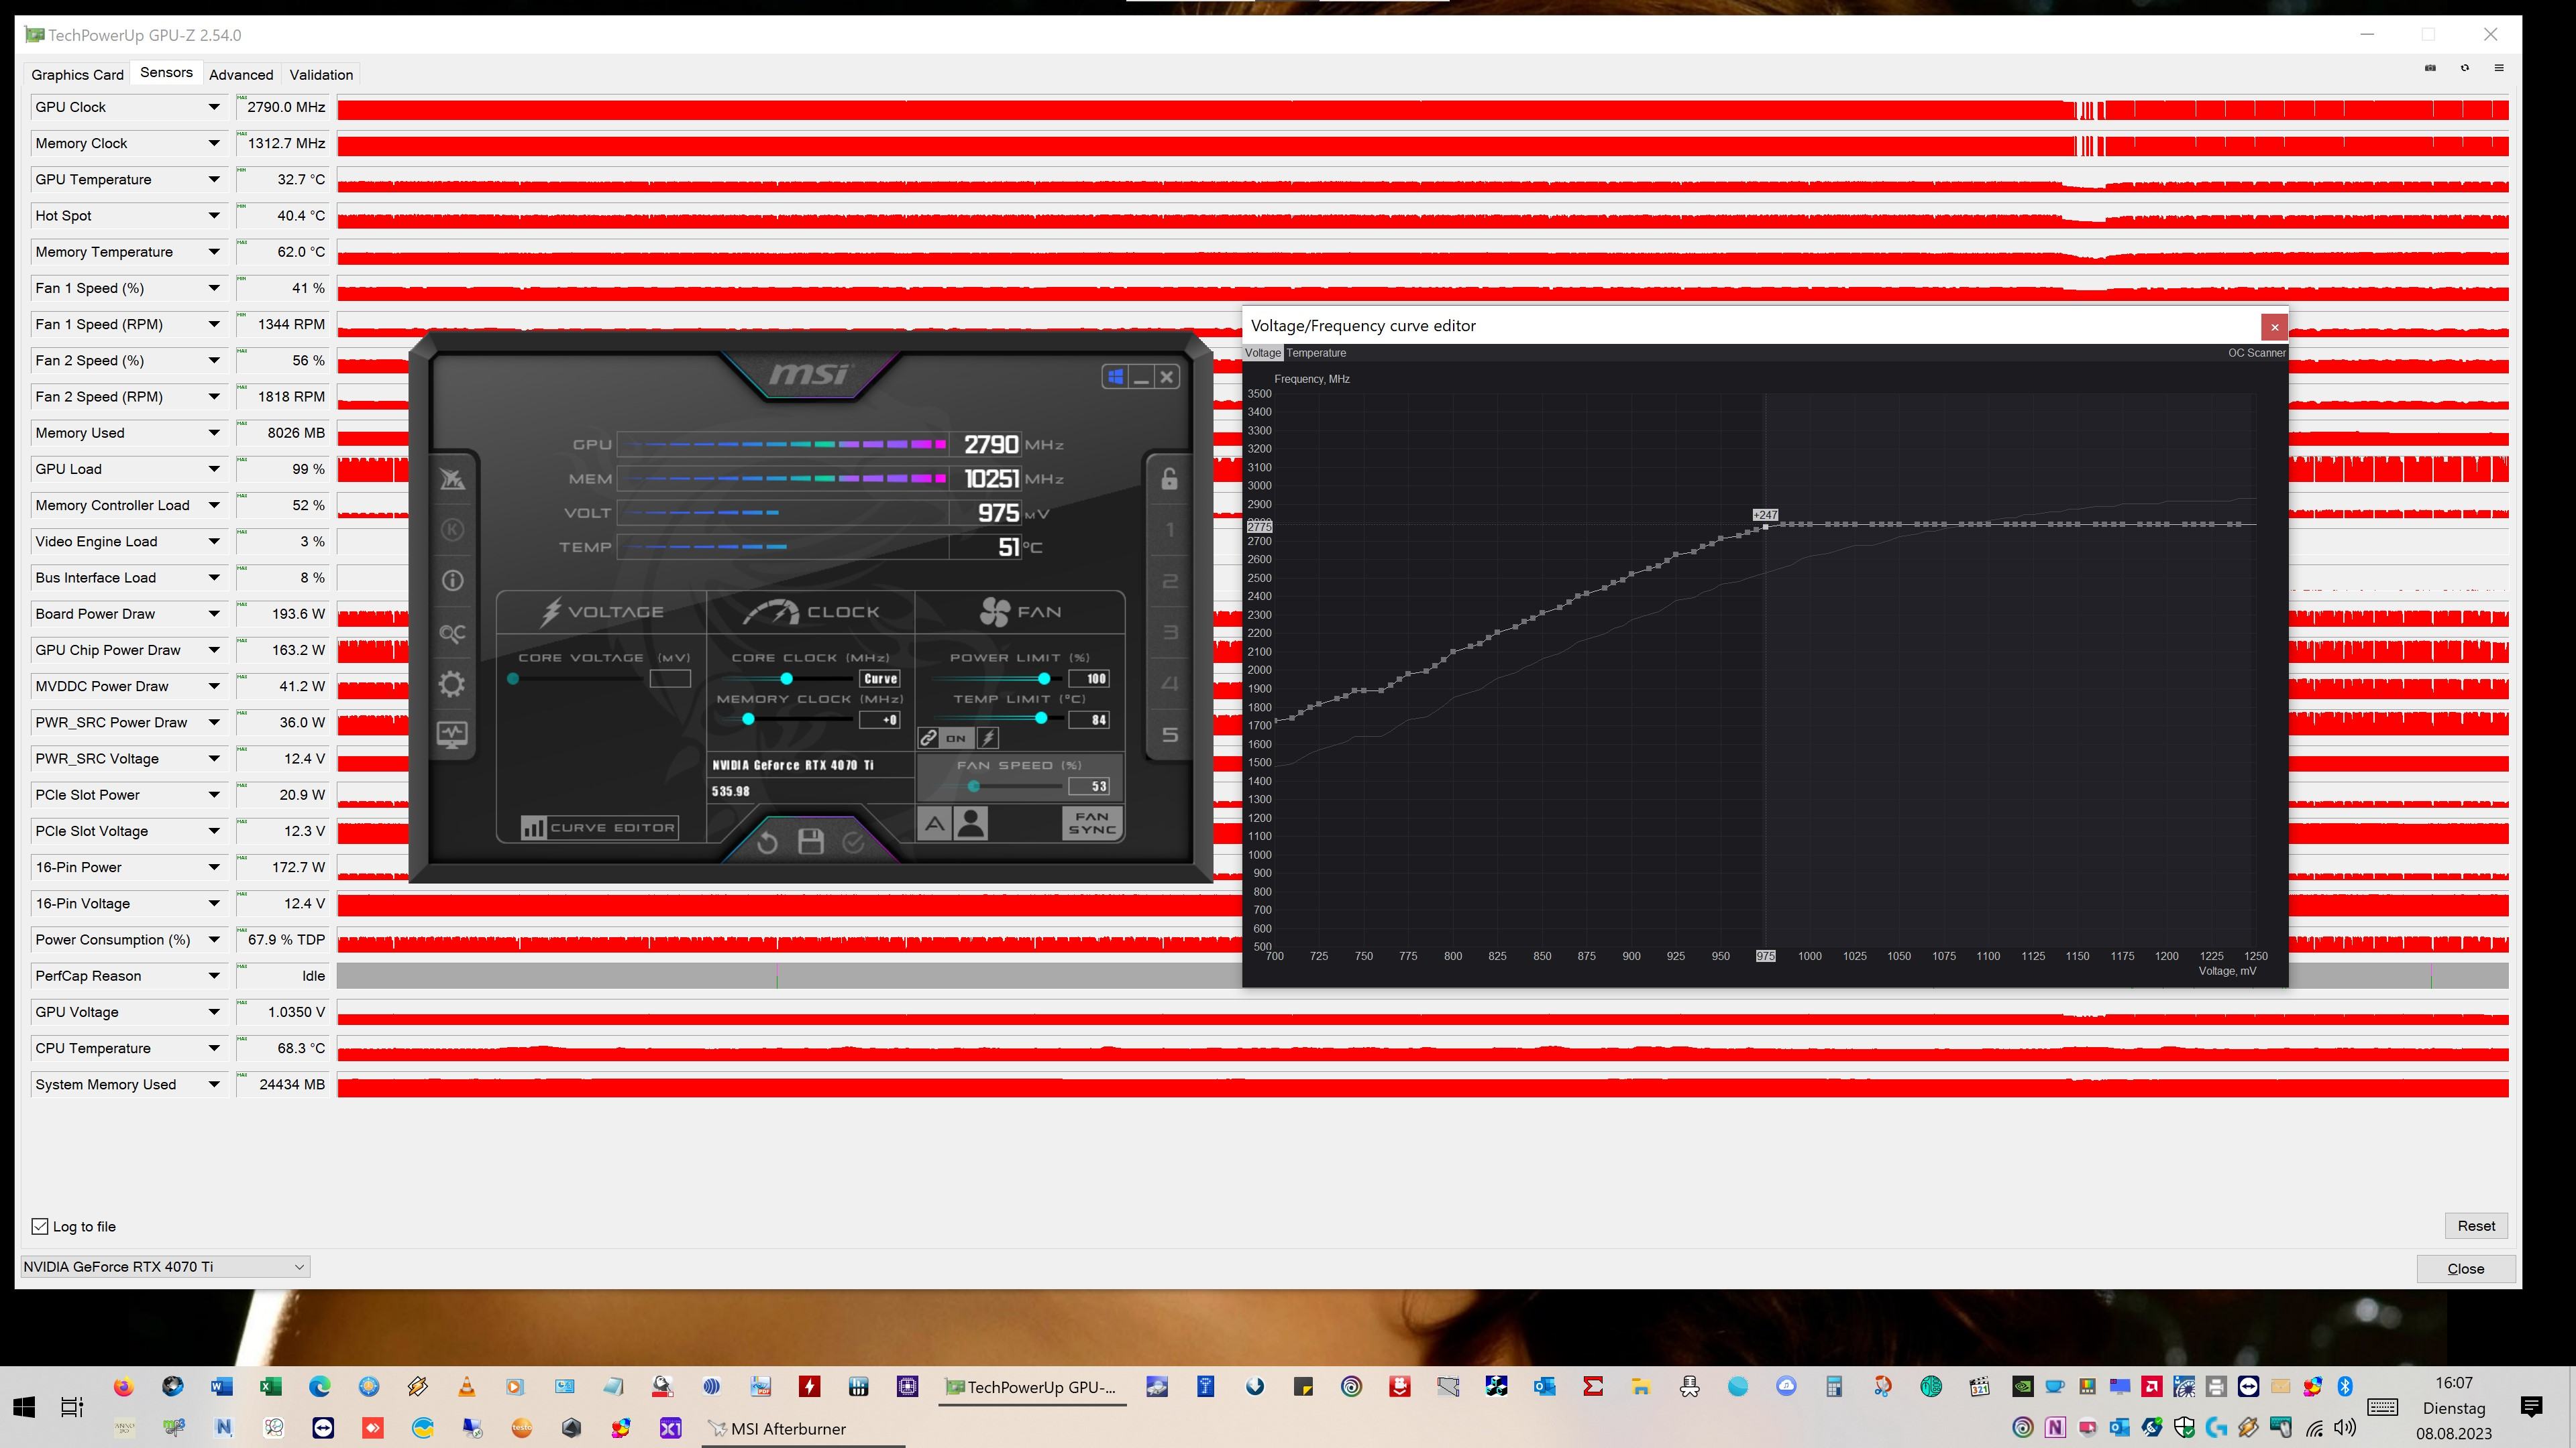Launch Firefox from the taskbar
2576x1448 pixels.
[123, 1387]
